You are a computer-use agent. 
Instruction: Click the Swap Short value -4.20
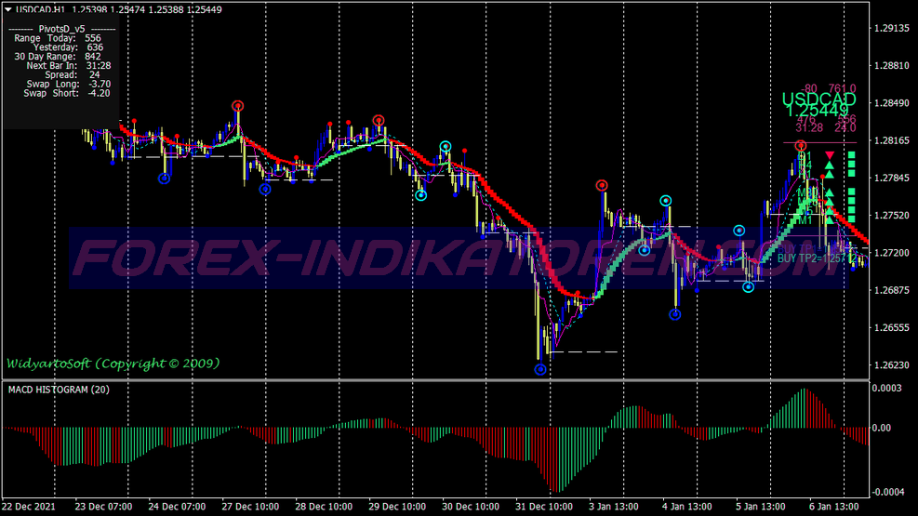(x=98, y=93)
